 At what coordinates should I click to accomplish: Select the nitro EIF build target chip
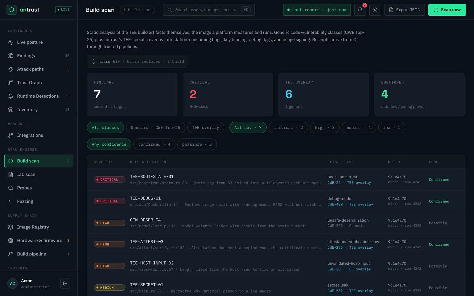pyautogui.click(x=137, y=62)
